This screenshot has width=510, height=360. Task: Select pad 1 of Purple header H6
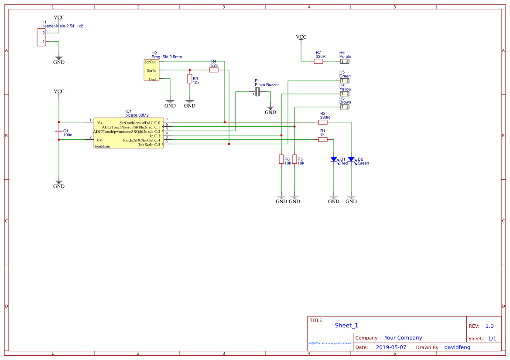coord(342,61)
